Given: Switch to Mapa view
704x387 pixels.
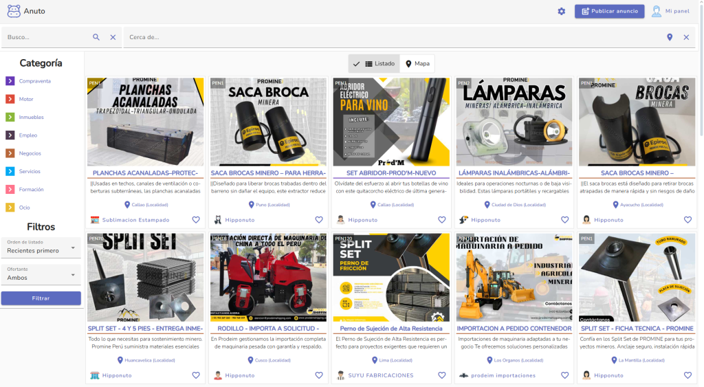Looking at the screenshot, I should (x=417, y=64).
